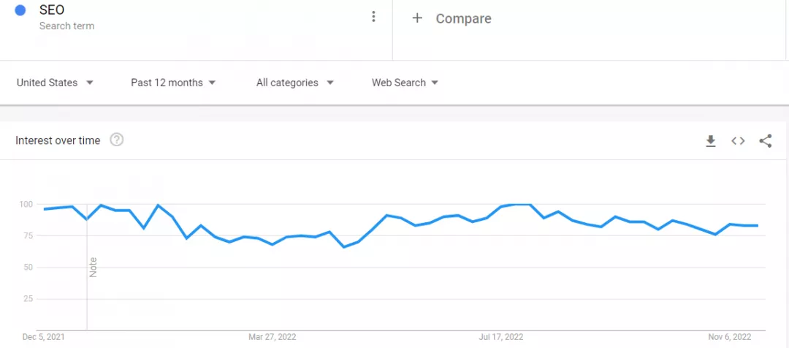Click the blue SEO color dot
789x348 pixels.
[20, 10]
